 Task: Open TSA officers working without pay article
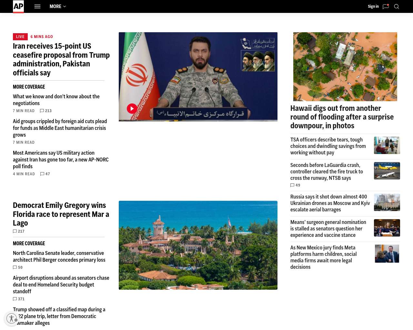[328, 146]
